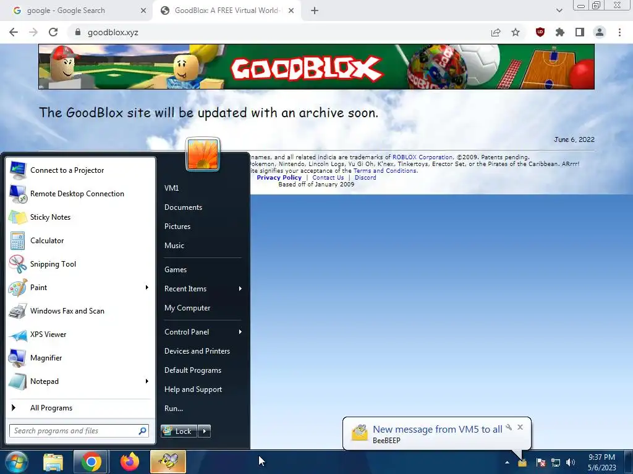633x474 pixels.
Task: Select the GoodBlox tab
Action: click(x=226, y=10)
